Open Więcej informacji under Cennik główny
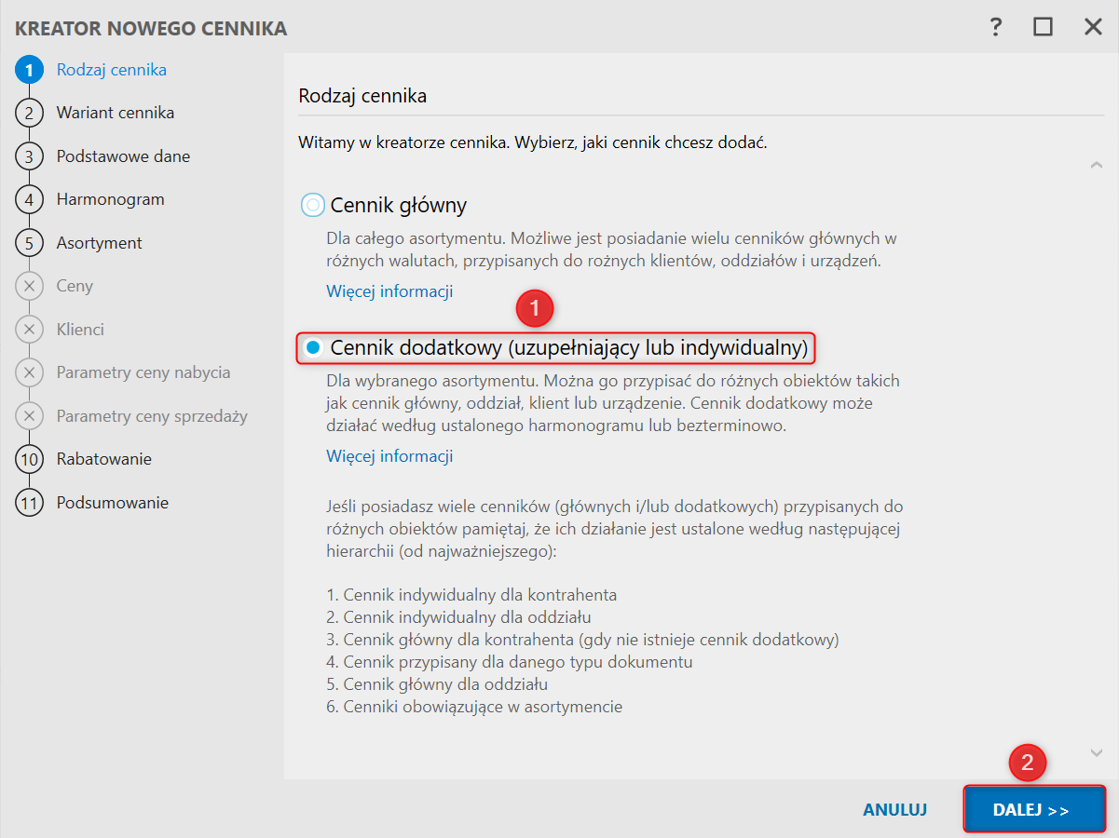This screenshot has width=1119, height=838. click(389, 291)
